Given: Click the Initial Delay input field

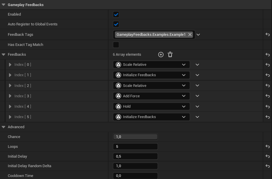Looking at the screenshot, I should pos(135,156).
